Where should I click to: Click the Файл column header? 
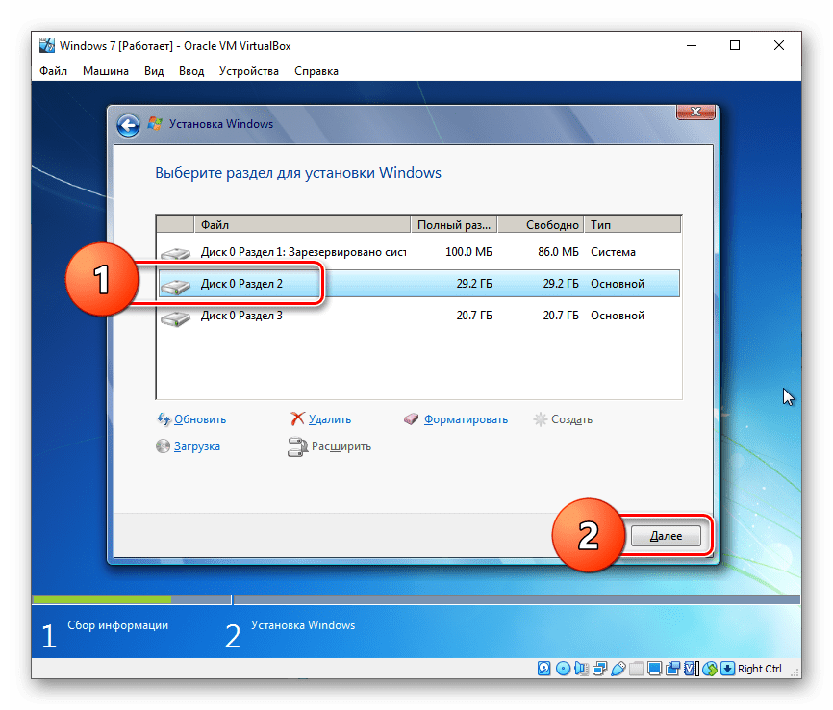coord(302,225)
